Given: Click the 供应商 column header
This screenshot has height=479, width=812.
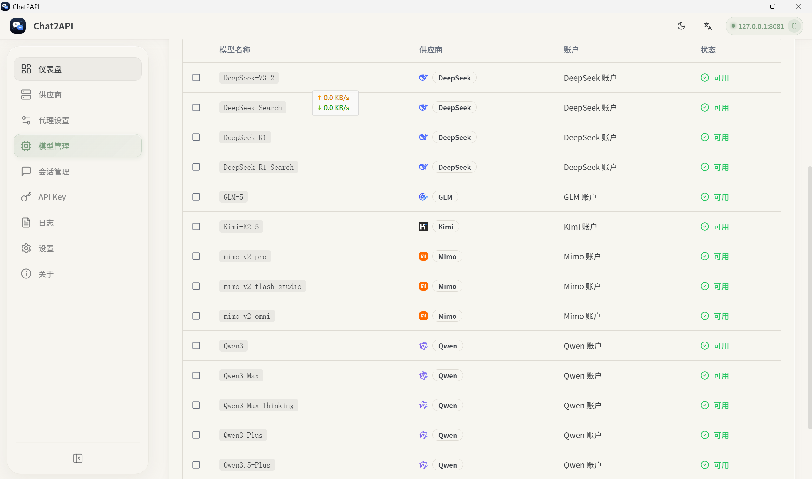Looking at the screenshot, I should tap(431, 50).
